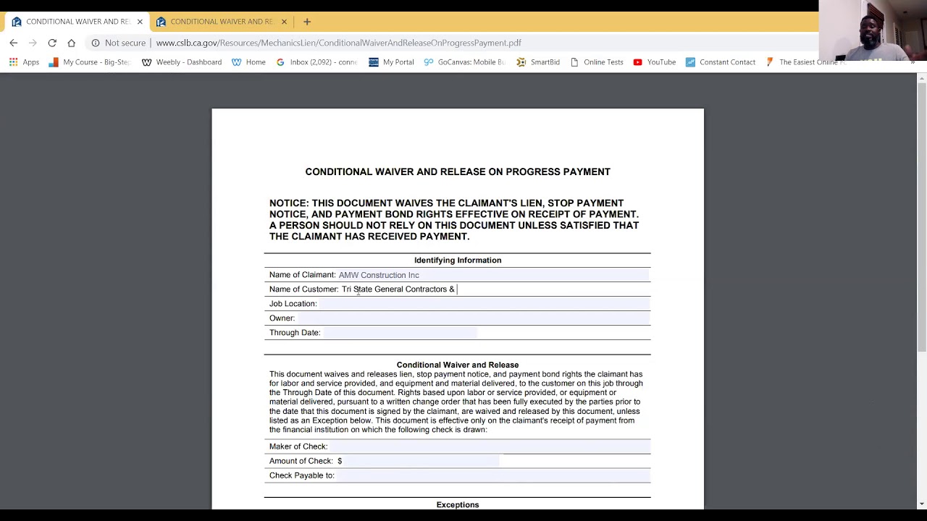
Task: Click the address bar URL
Action: pos(338,43)
